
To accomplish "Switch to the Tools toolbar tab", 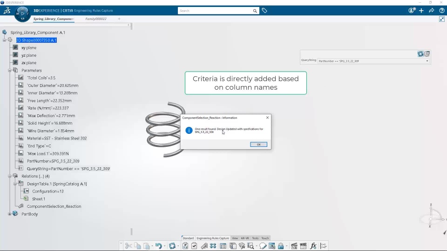I will click(255, 238).
